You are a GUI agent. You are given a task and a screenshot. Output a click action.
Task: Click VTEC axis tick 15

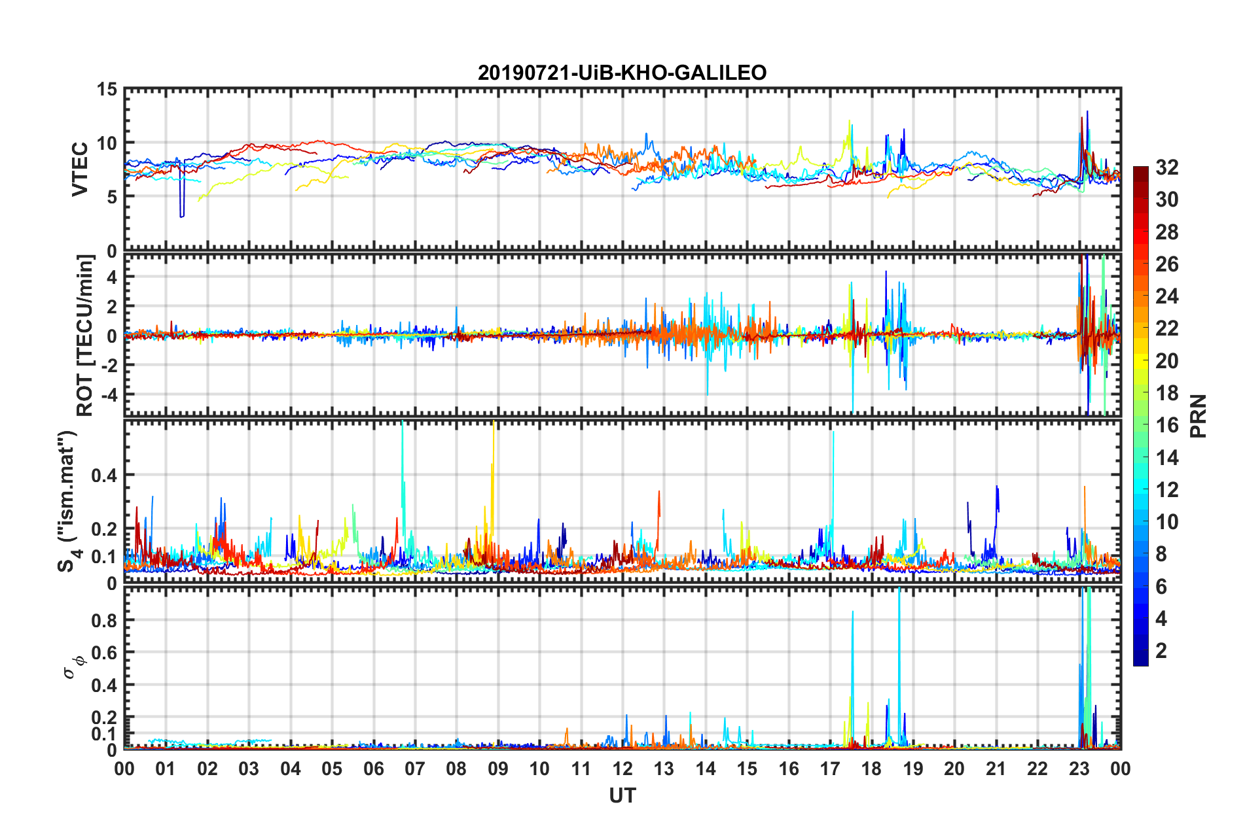coord(107,89)
